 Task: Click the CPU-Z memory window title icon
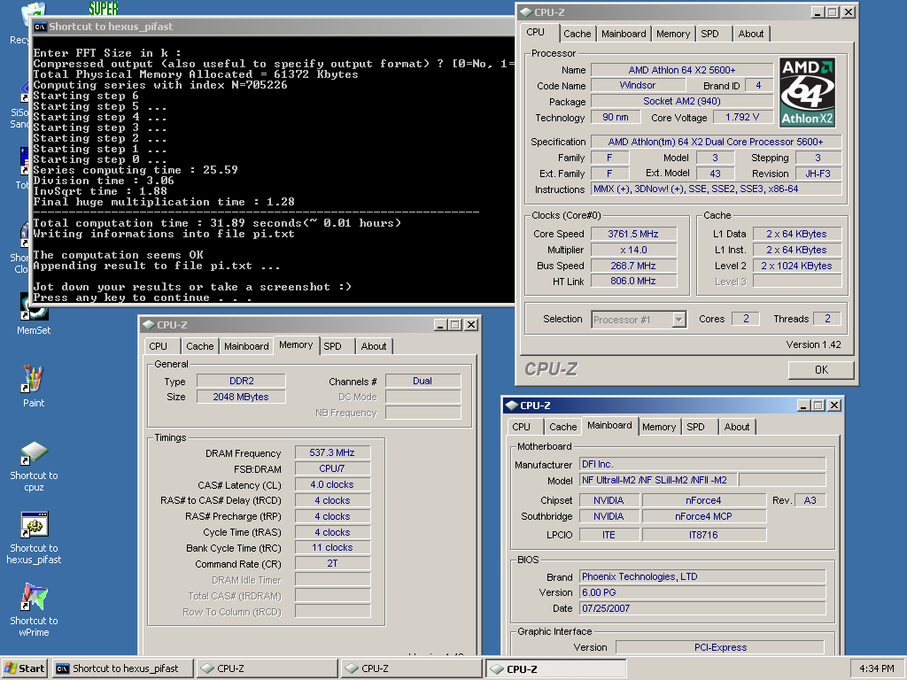pos(149,325)
